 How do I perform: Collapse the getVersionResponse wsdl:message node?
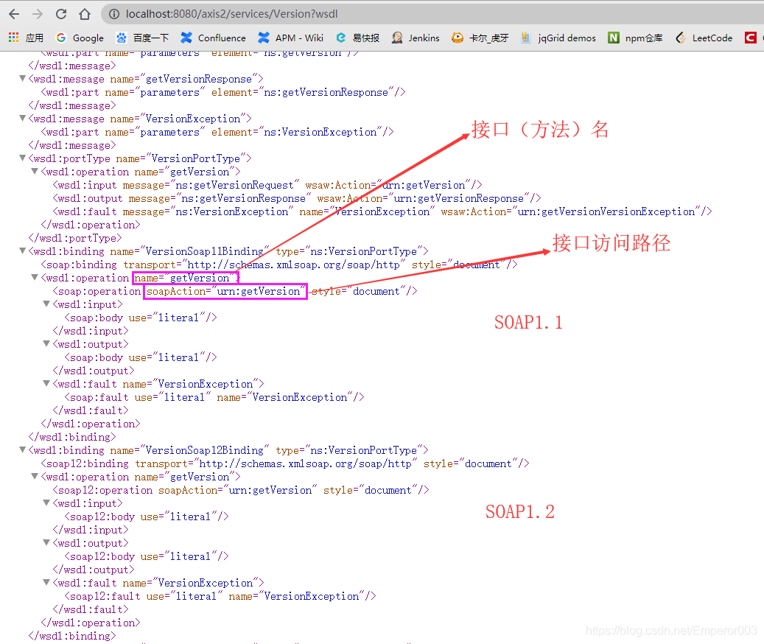22,77
